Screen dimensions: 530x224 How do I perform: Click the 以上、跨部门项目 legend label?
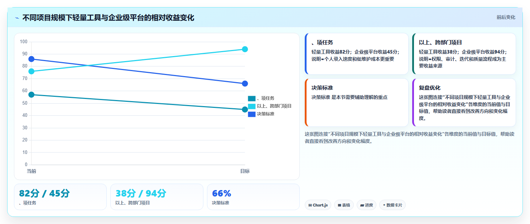[x=274, y=106]
